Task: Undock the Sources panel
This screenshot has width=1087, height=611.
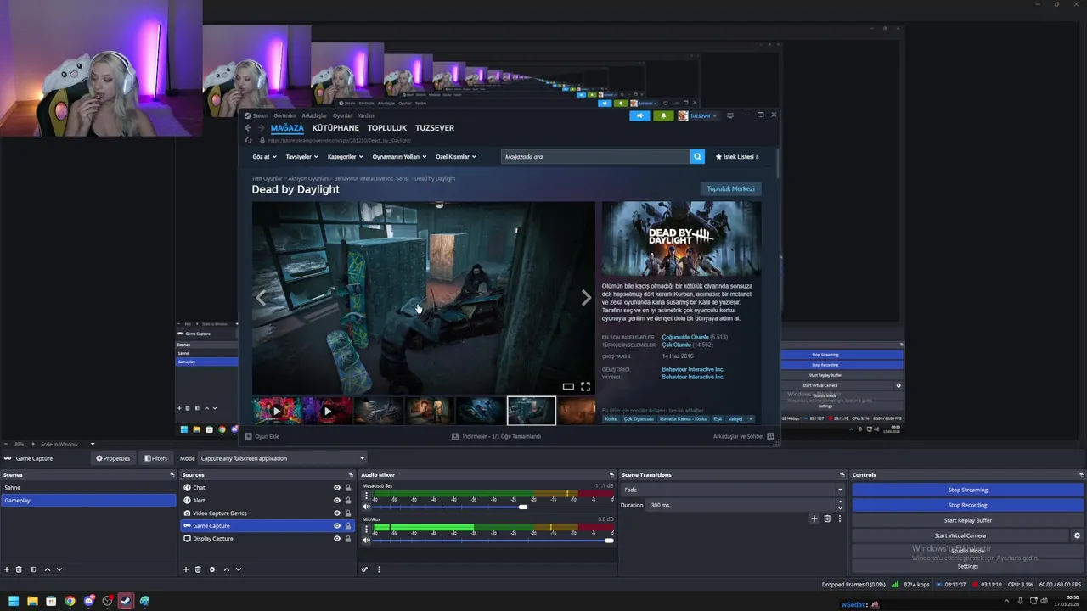Action: [x=351, y=475]
